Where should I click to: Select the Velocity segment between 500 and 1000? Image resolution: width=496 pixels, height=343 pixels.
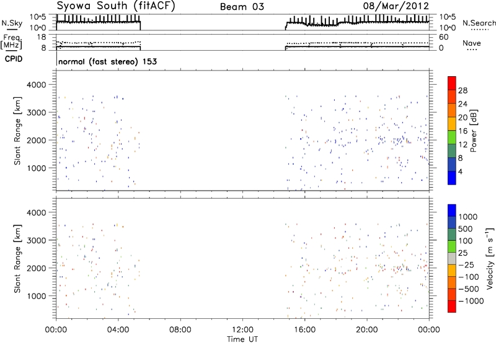[452, 222]
